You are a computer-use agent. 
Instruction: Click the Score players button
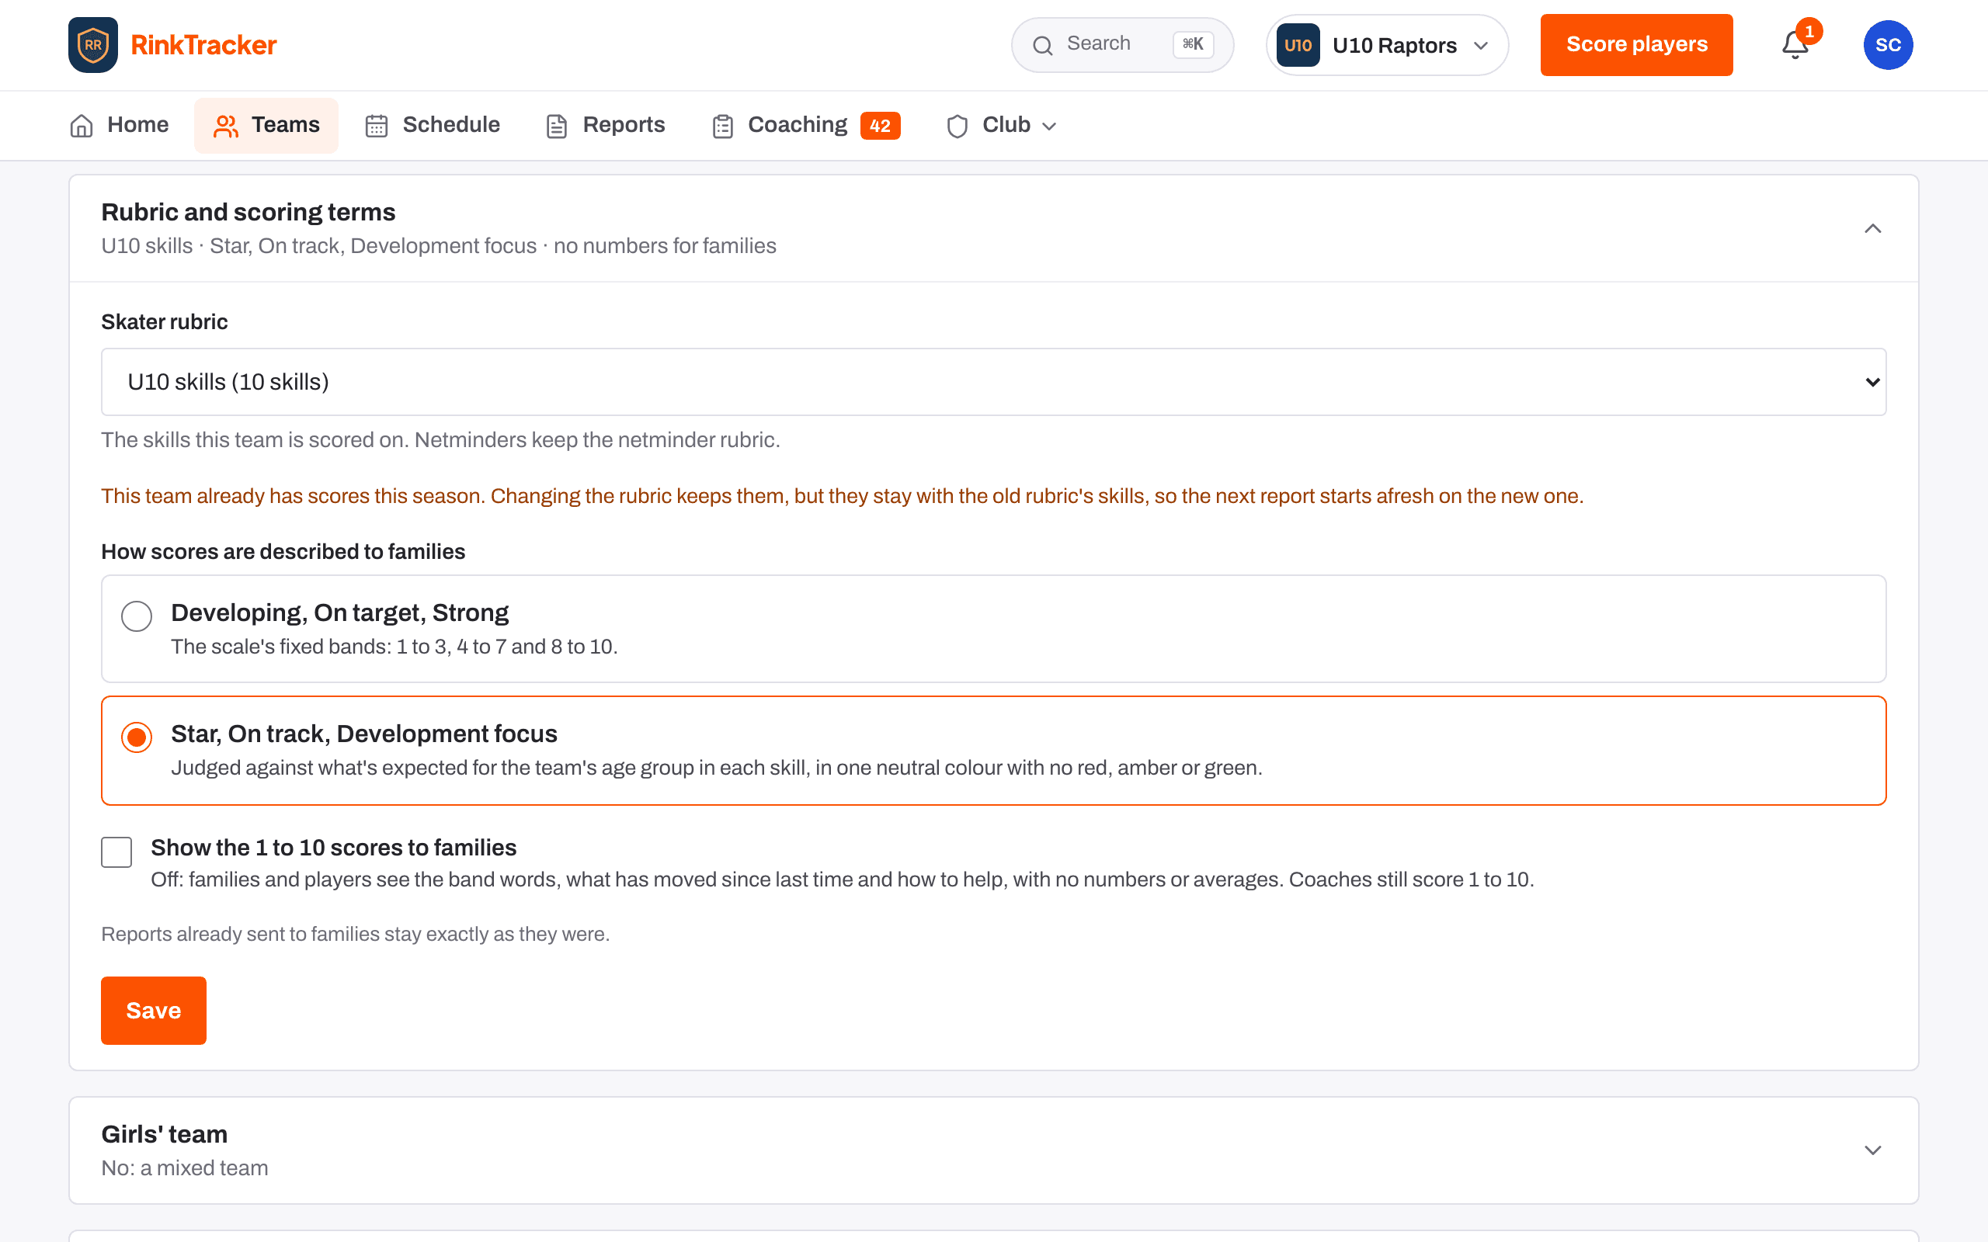(x=1636, y=45)
